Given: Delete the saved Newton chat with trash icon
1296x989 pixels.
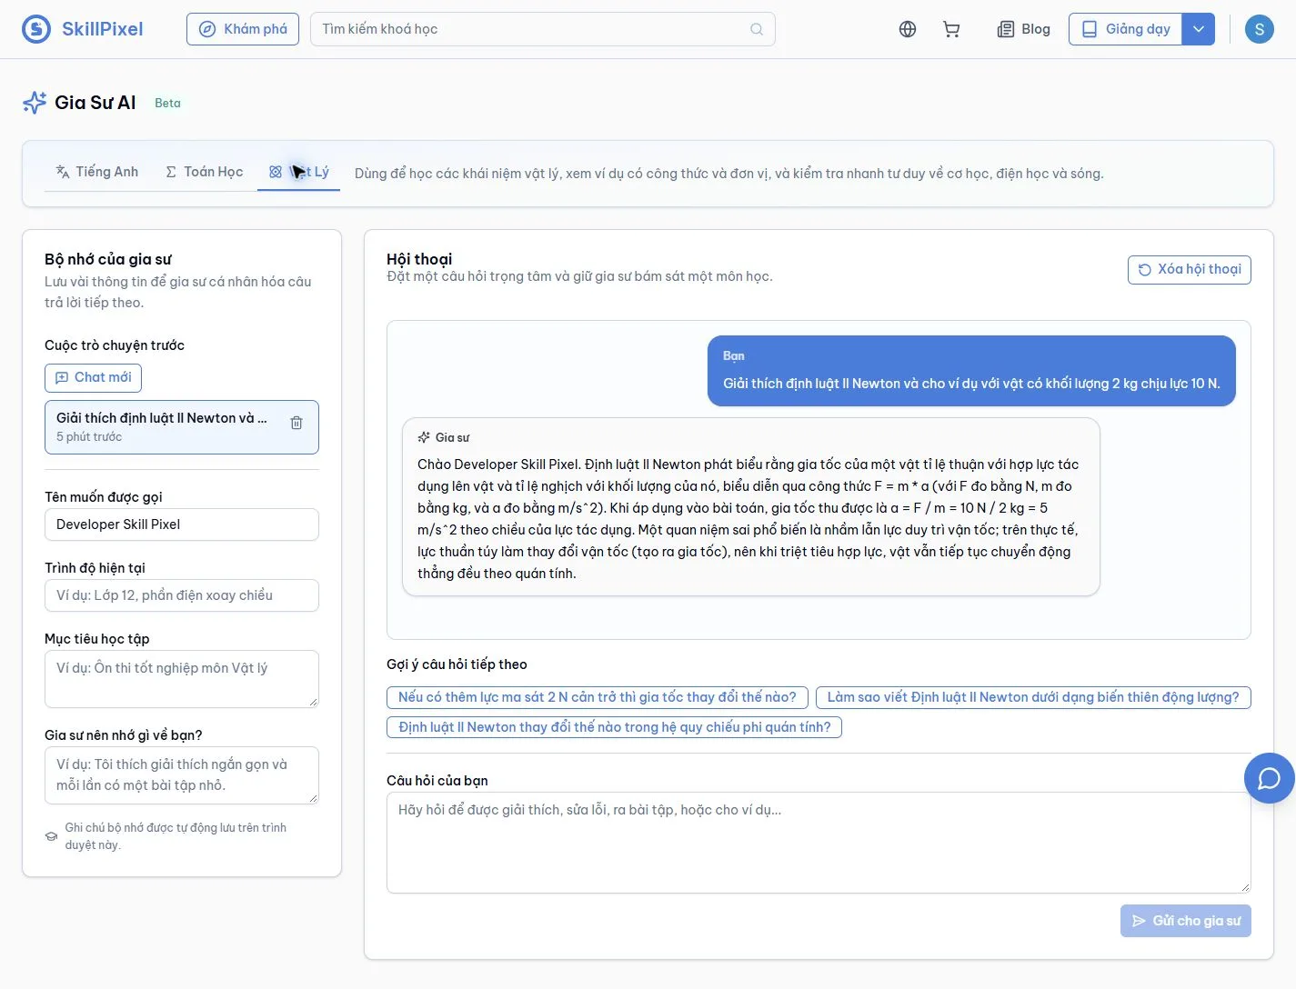Looking at the screenshot, I should coord(296,423).
